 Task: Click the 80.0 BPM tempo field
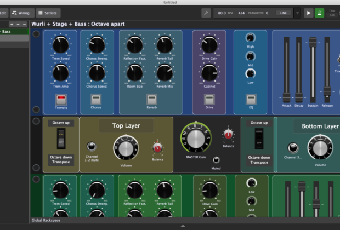(225, 13)
